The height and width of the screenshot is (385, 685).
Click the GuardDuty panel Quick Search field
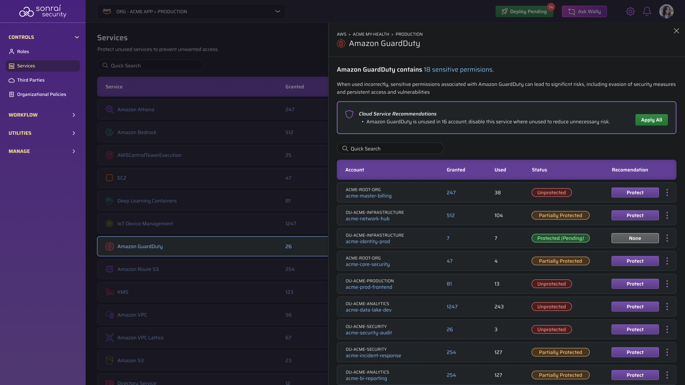(390, 148)
